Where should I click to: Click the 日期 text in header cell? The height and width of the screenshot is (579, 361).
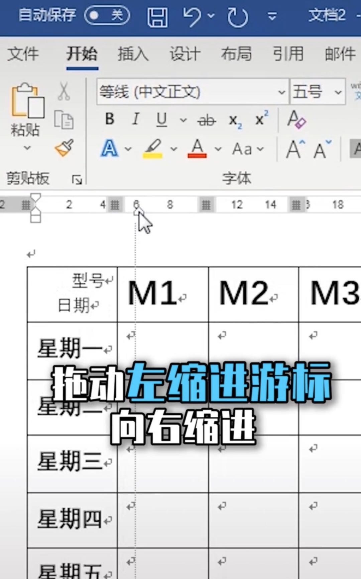pos(73,305)
